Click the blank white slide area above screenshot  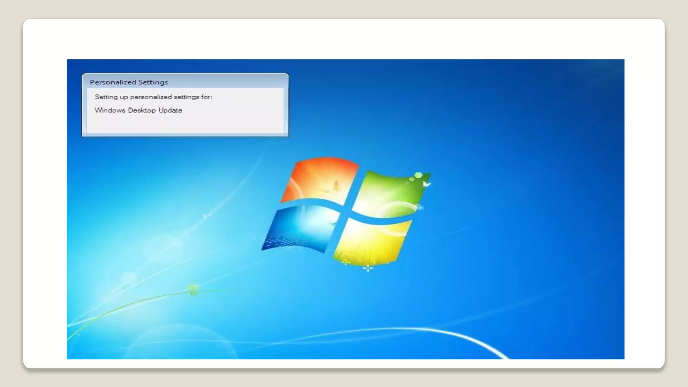pos(344,39)
